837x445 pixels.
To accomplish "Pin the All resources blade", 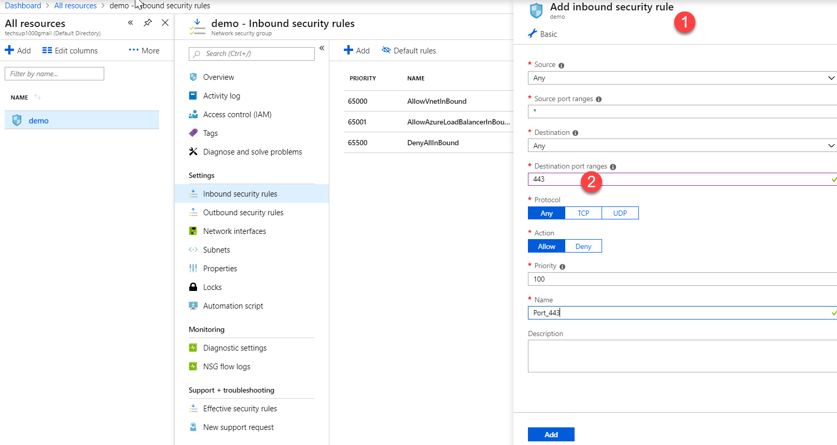I will click(x=148, y=23).
